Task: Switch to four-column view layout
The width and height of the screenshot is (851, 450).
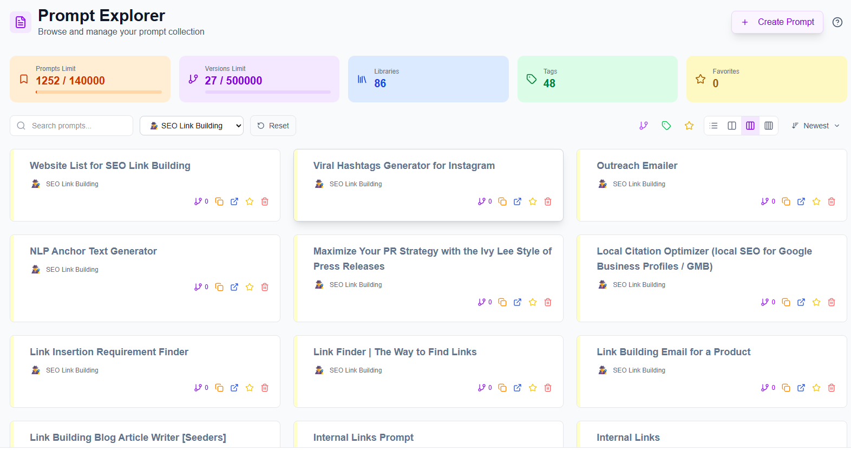Action: pyautogui.click(x=768, y=126)
